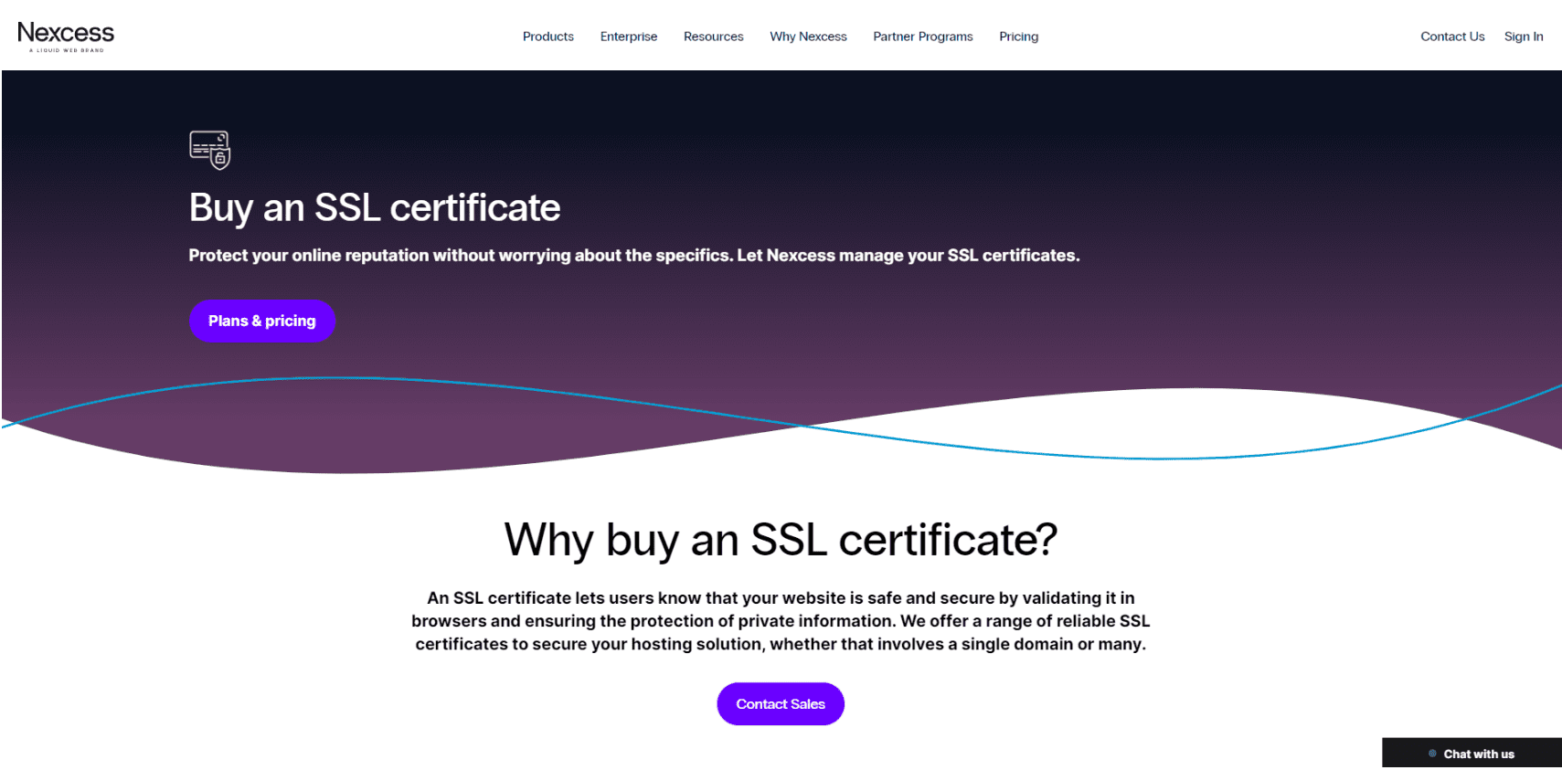Go to the Nexcess logo homepage

pos(66,37)
